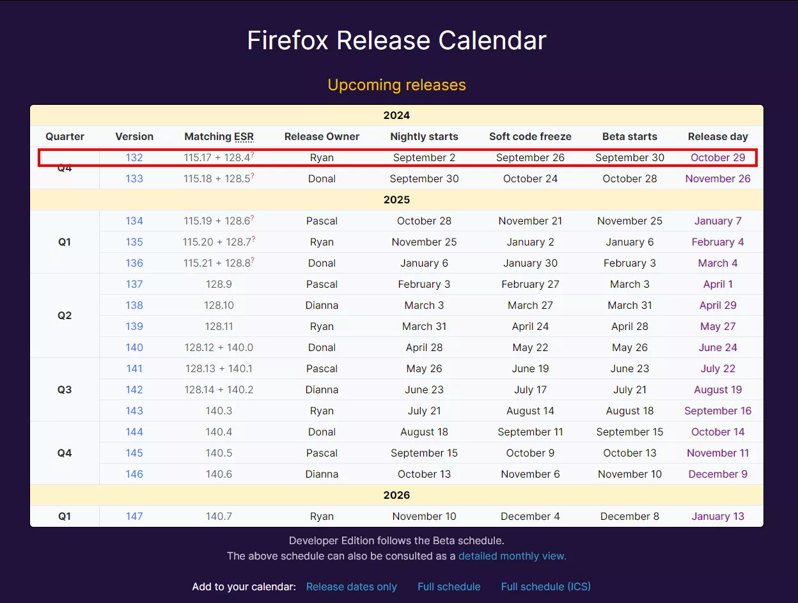Open version 140 link
The width and height of the screenshot is (798, 603).
134,347
